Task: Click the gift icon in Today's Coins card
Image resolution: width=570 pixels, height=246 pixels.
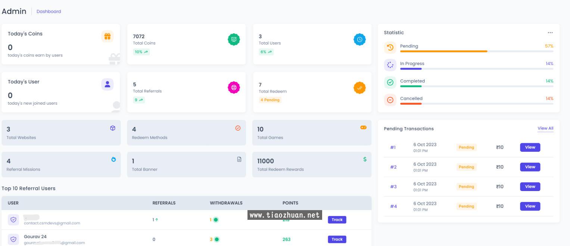Action: point(107,36)
